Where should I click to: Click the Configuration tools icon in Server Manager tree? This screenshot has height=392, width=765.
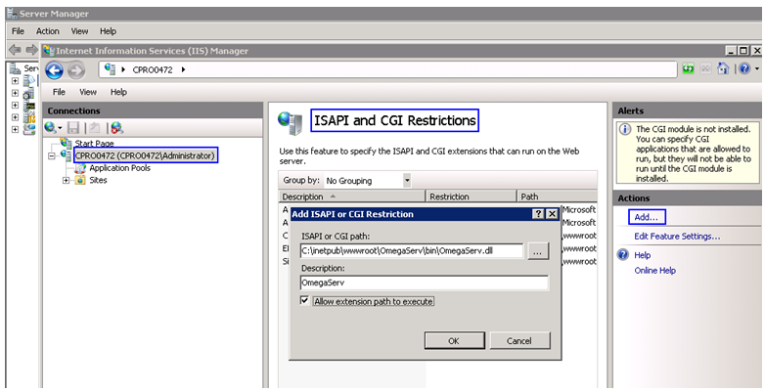[x=29, y=117]
